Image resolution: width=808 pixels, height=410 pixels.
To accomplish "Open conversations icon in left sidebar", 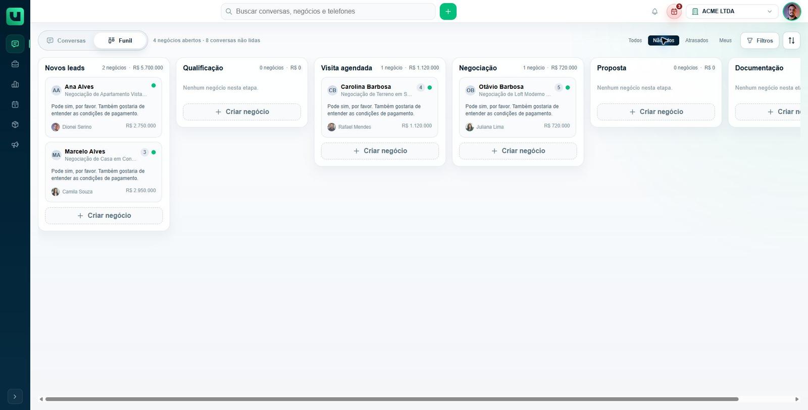I will pos(15,44).
